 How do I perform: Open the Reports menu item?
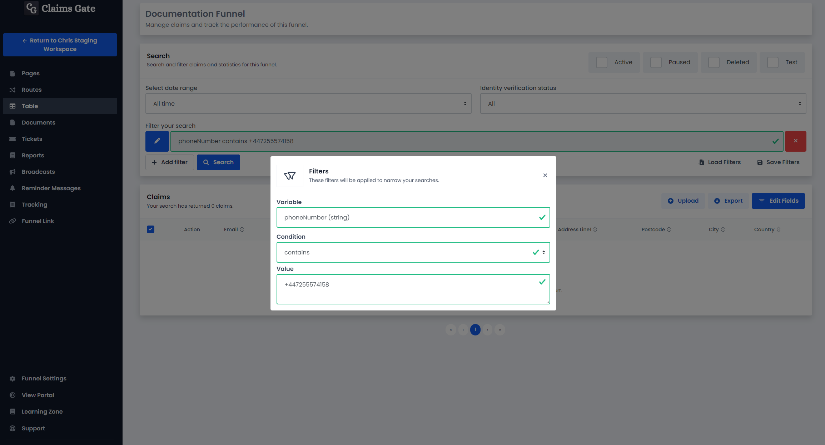60,155
